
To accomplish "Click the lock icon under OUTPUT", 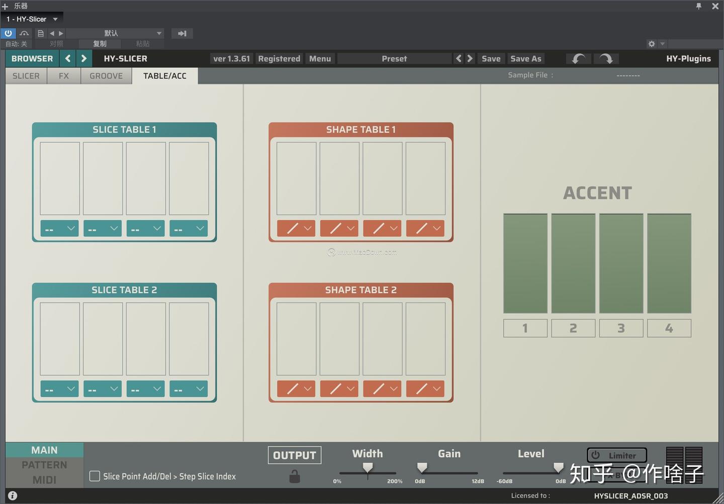I will (294, 476).
